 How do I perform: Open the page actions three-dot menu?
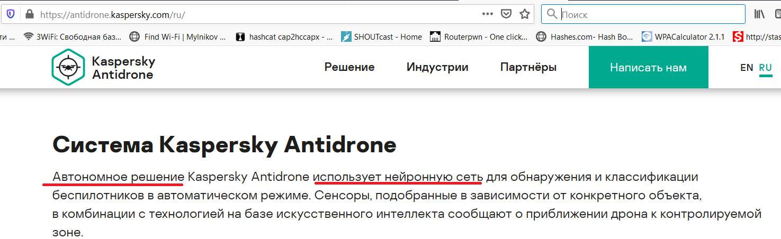click(x=488, y=14)
